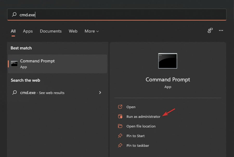Select the All results tab
The height and width of the screenshot is (157, 234).
pos(13,31)
